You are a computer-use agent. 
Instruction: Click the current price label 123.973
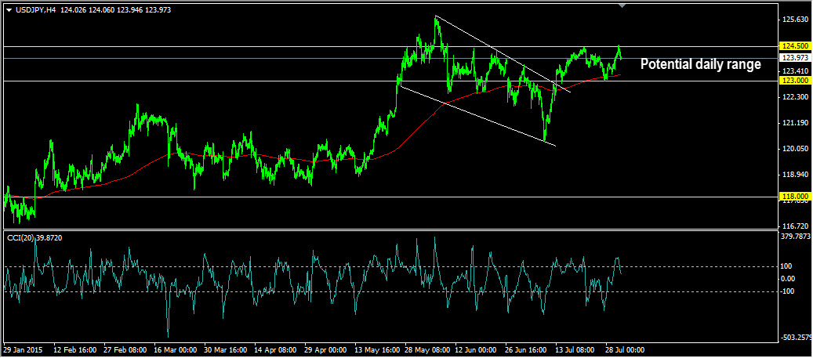(795, 58)
